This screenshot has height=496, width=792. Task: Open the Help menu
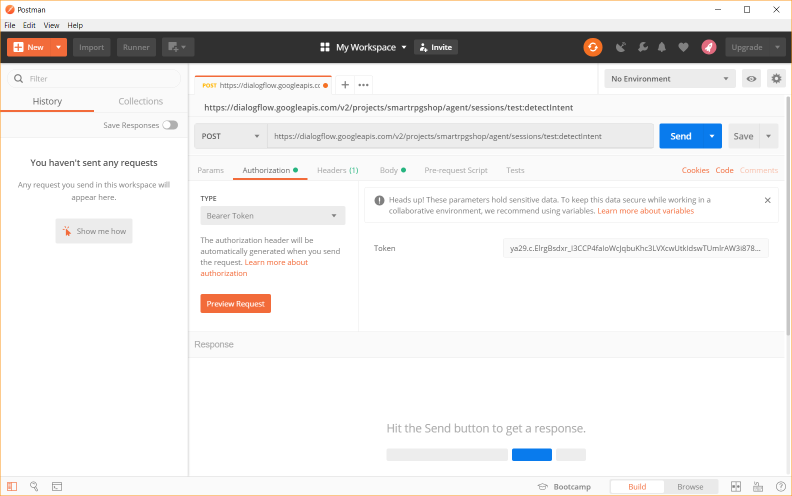point(75,25)
